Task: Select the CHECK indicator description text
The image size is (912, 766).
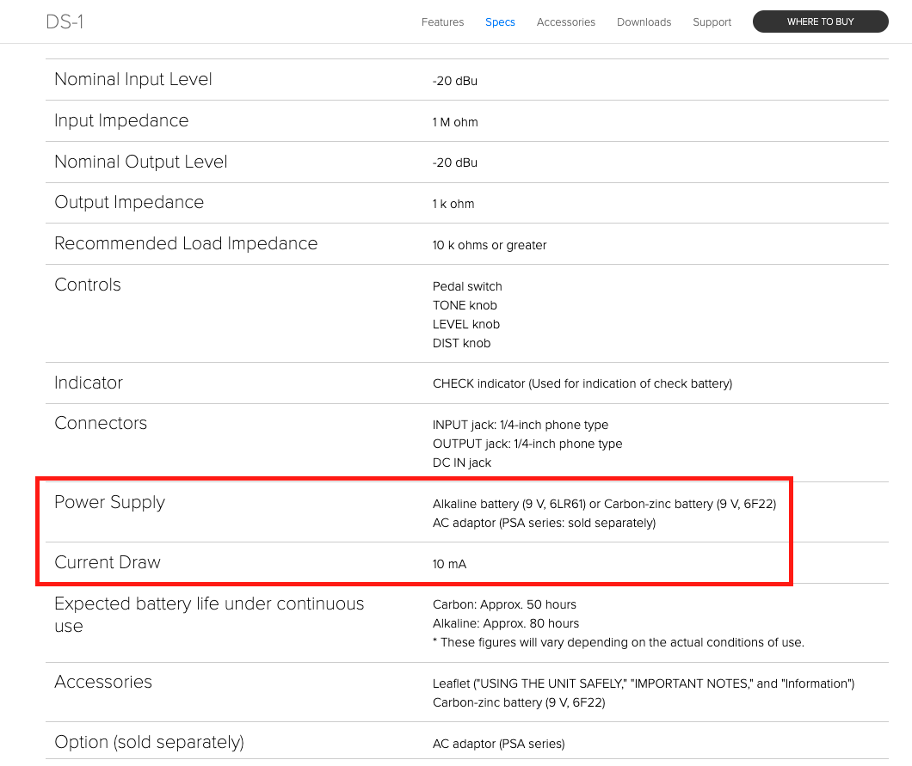Action: pos(582,383)
